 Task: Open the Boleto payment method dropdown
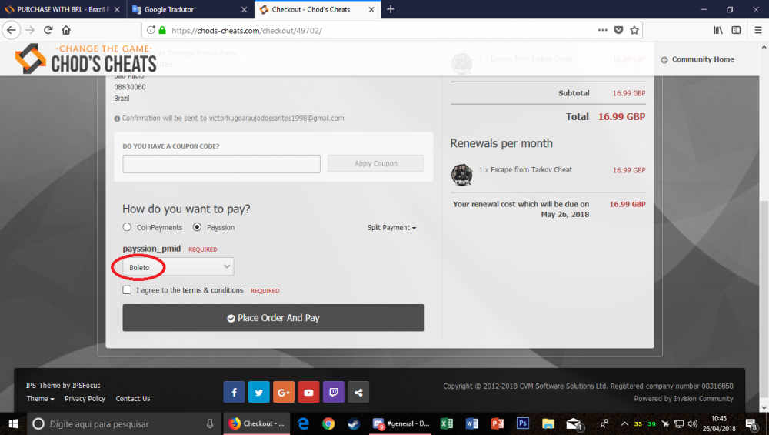(x=178, y=266)
